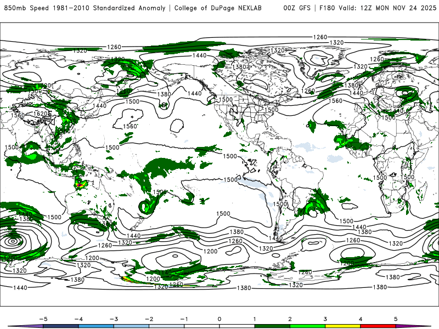Click the light blue -3 to -2 colorbar segment
Screen dimensions: 439x329
pyautogui.click(x=131, y=326)
